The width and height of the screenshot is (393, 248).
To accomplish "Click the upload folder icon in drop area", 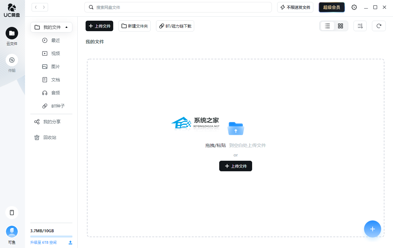I will click(236, 129).
